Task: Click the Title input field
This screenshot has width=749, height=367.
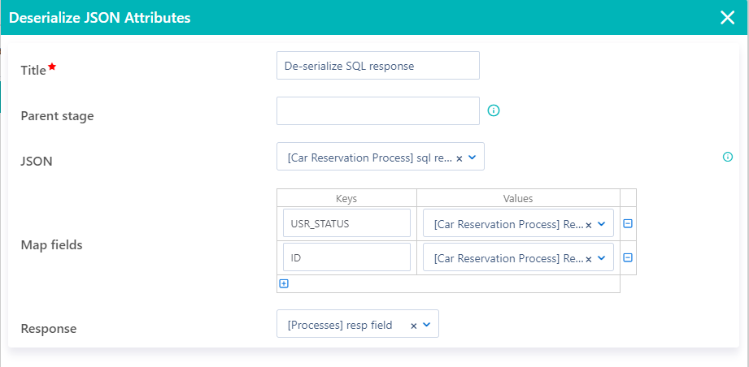Action: (378, 66)
